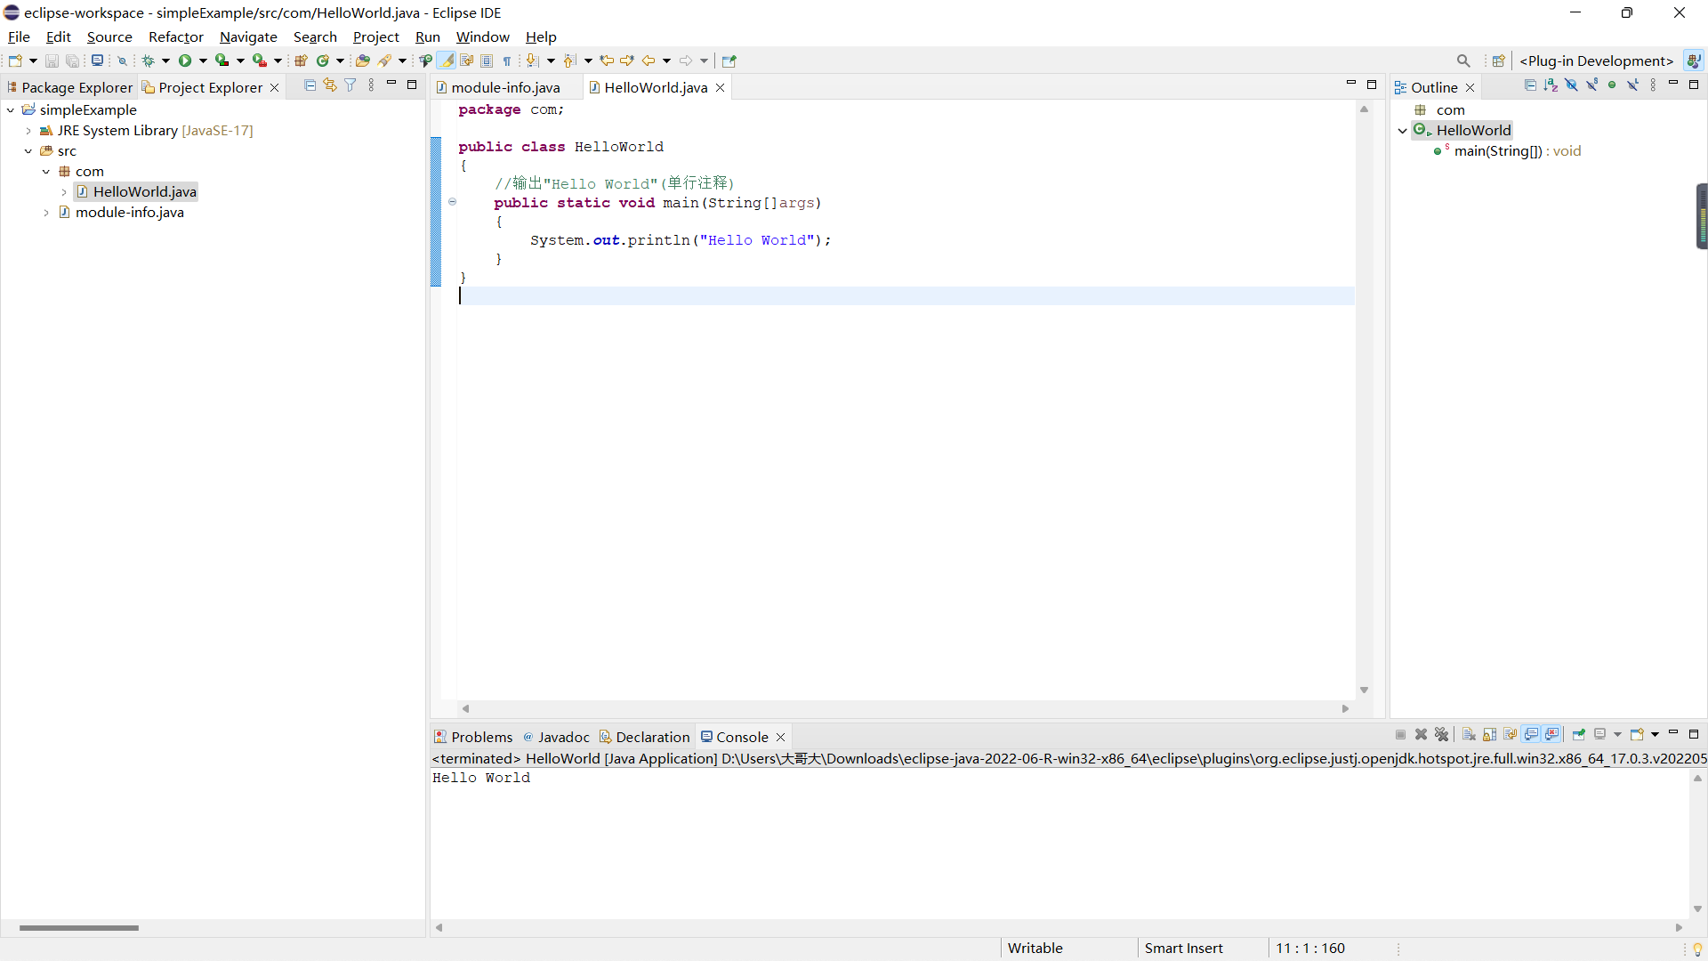Viewport: 1708px width, 961px height.
Task: Switch to module-info.java editor tab
Action: pos(505,87)
